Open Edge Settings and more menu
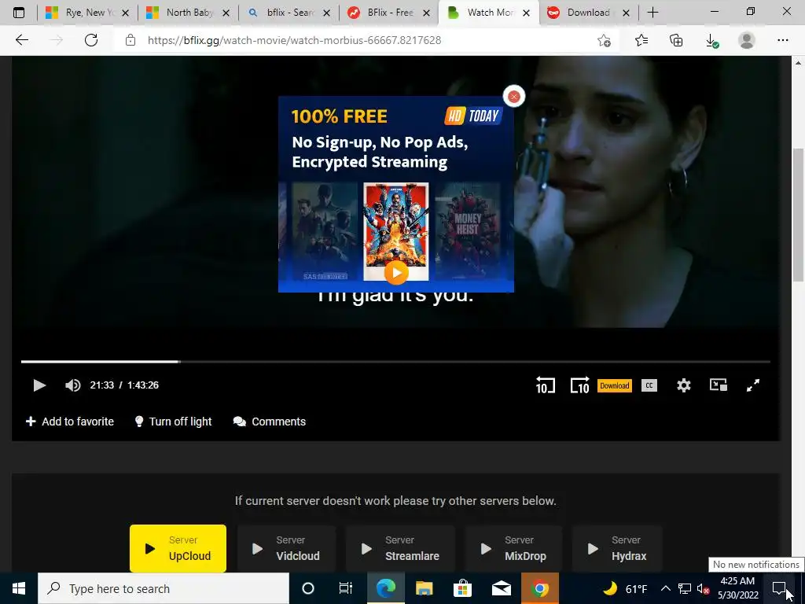The width and height of the screenshot is (805, 604). [782, 40]
